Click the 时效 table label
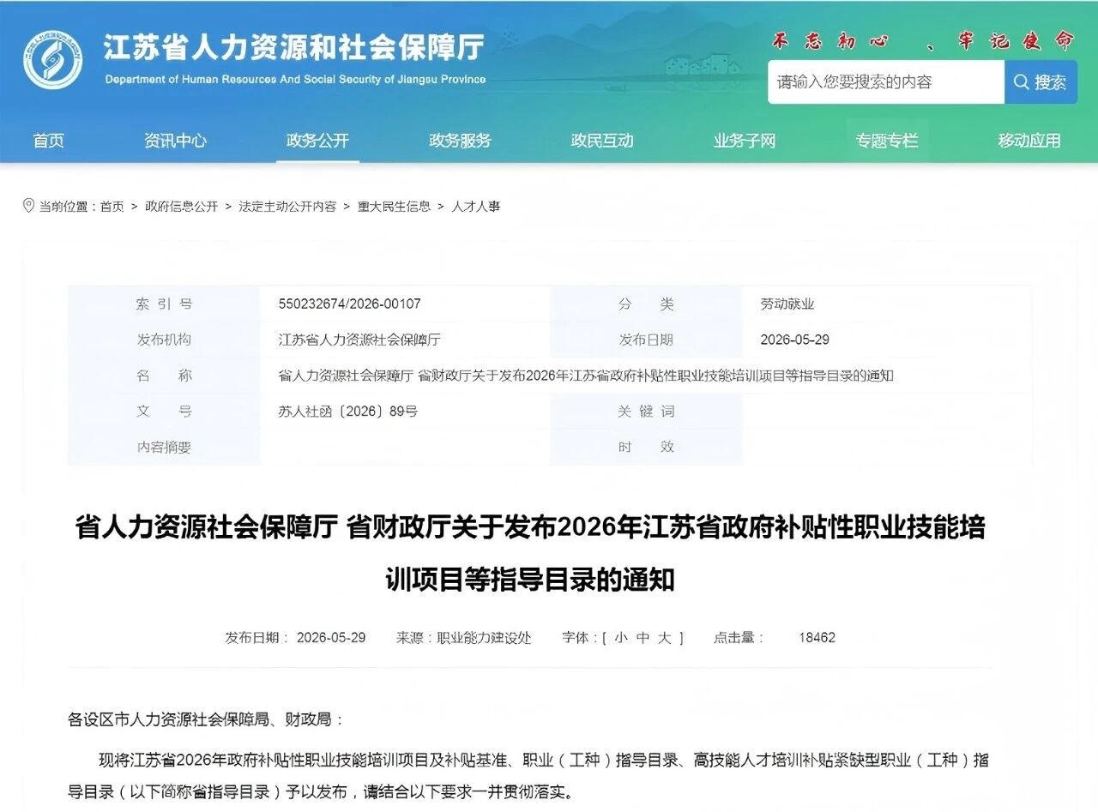 click(x=646, y=448)
